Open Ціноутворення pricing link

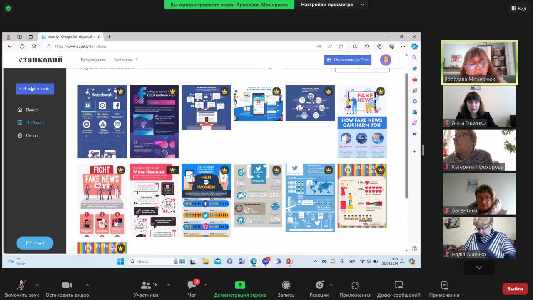coord(93,60)
